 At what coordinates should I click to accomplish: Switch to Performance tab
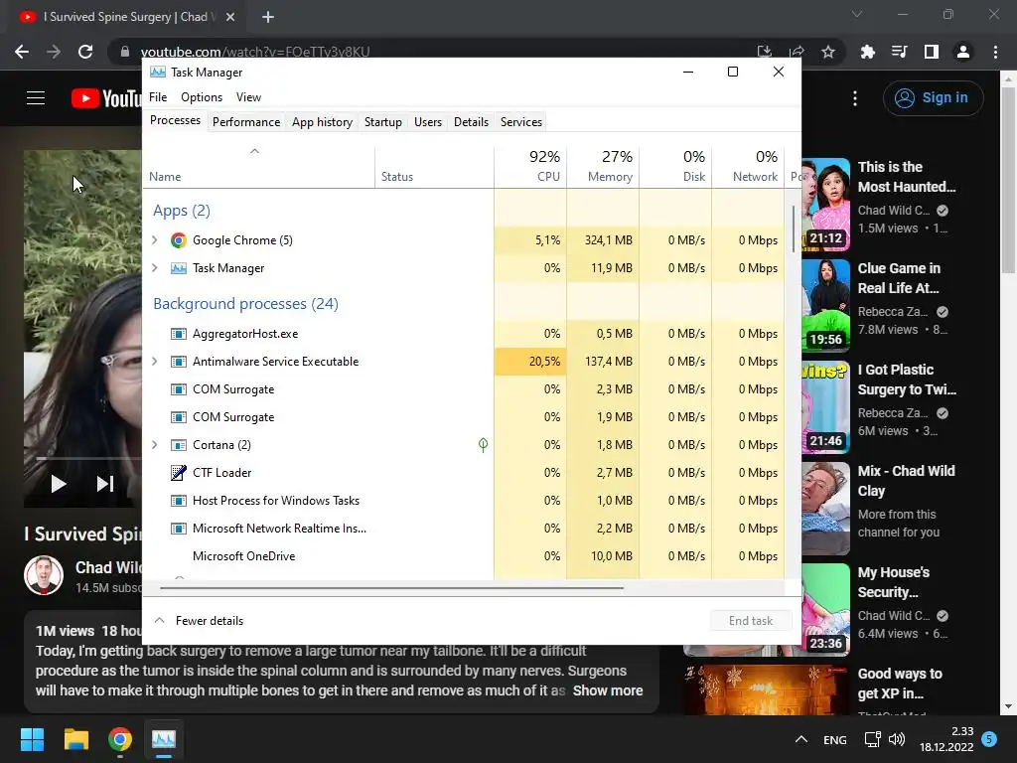click(x=246, y=122)
